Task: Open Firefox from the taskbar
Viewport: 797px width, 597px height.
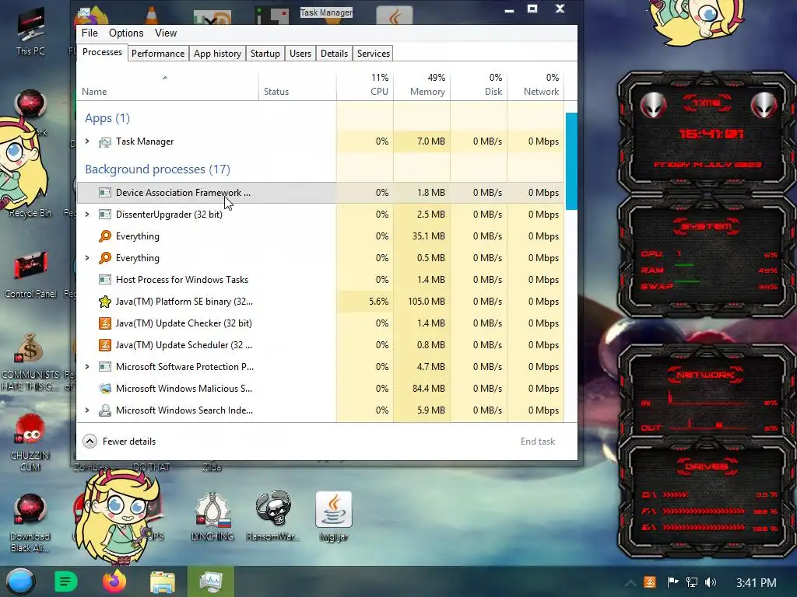Action: [x=114, y=581]
